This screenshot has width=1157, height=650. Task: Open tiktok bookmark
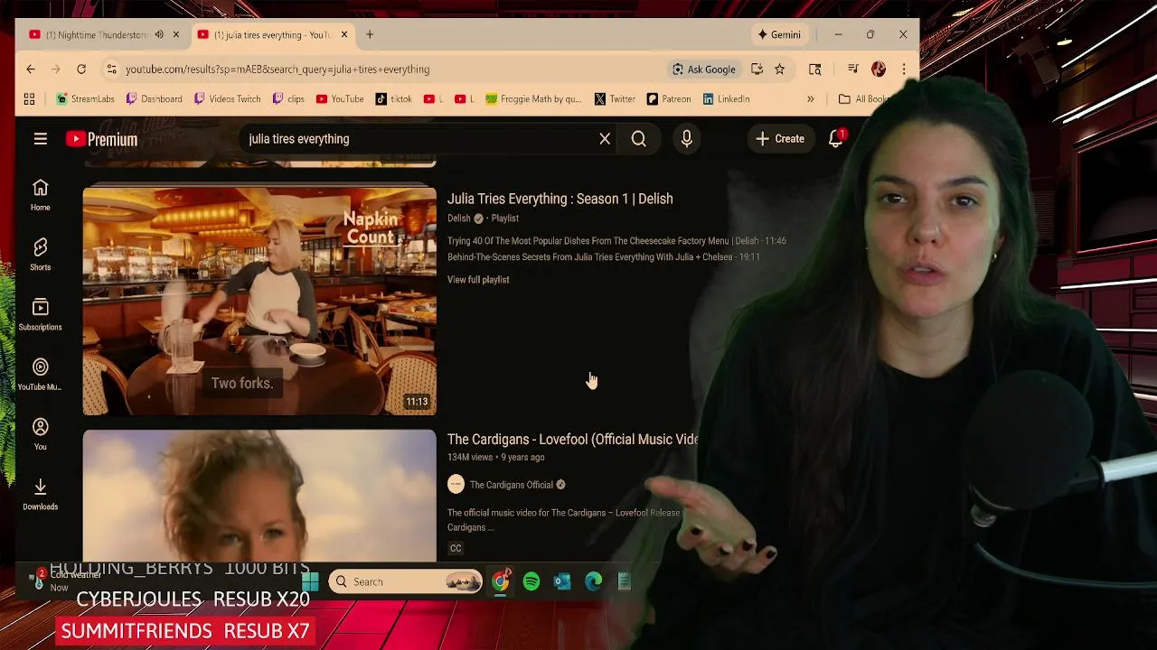[394, 99]
